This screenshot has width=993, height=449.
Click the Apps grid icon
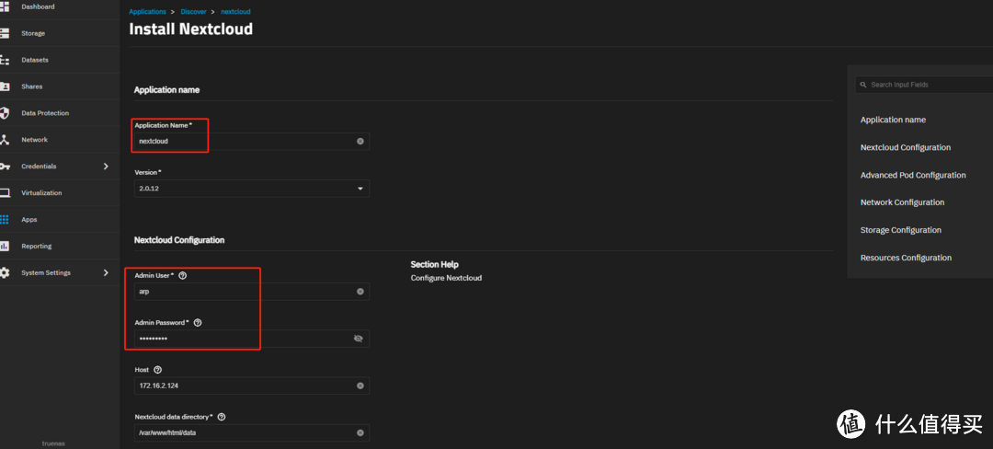tap(5, 220)
